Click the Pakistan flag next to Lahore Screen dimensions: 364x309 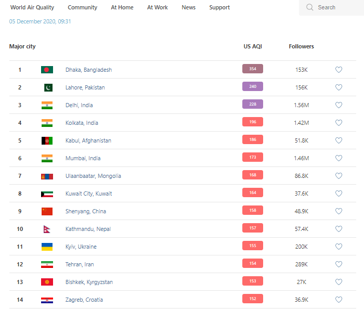[x=47, y=87]
